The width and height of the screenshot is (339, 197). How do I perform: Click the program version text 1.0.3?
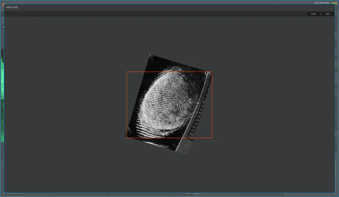click(x=334, y=3)
